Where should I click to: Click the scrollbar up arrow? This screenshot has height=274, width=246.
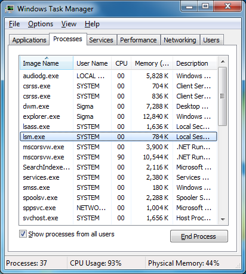click(223, 61)
